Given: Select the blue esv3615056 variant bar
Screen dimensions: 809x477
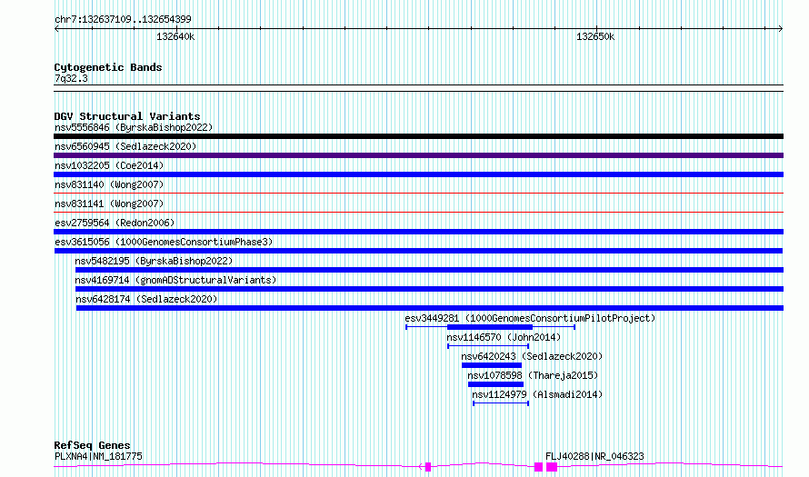Looking at the screenshot, I should 418,251.
